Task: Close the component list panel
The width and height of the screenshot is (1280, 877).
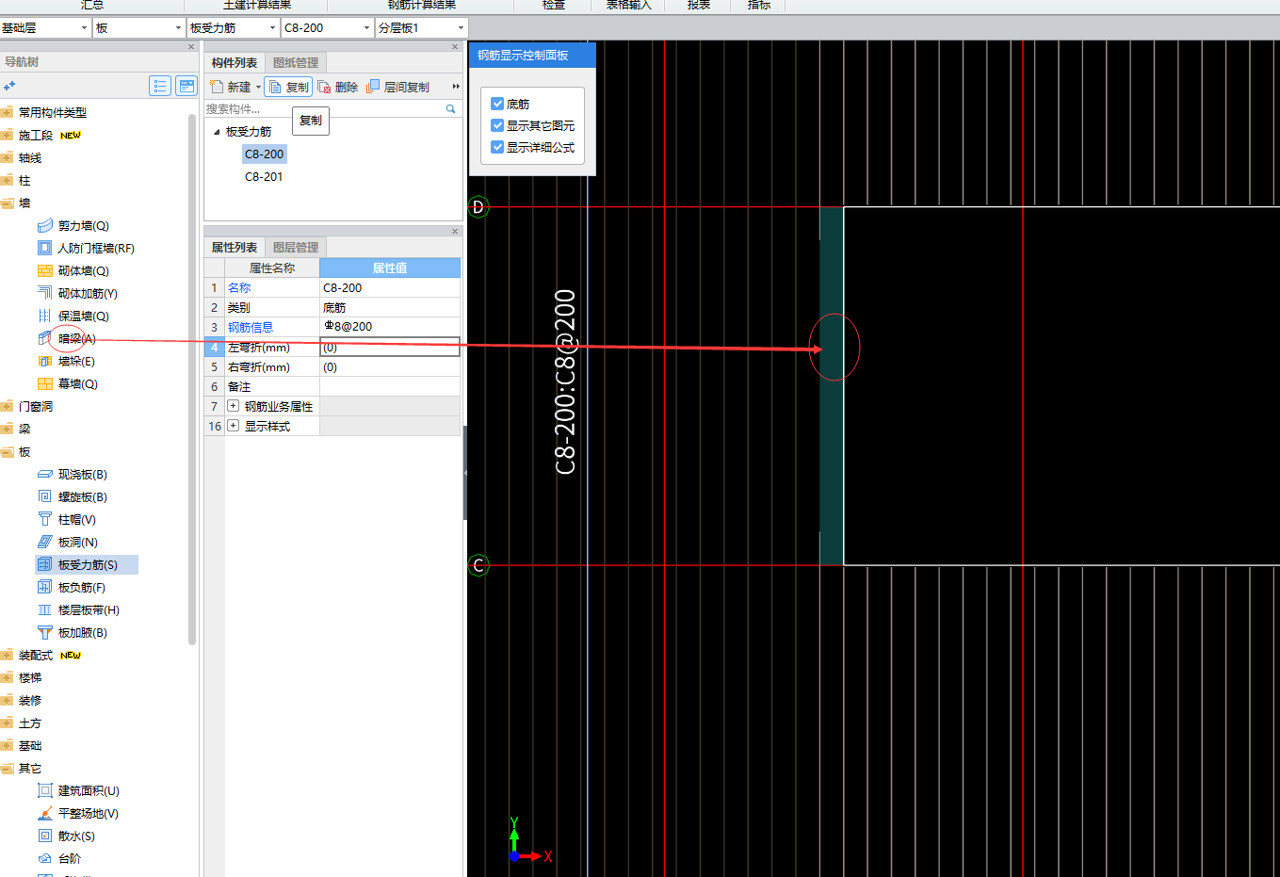Action: click(x=455, y=46)
